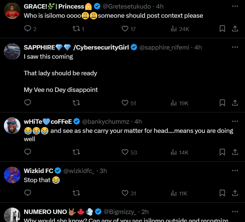
Task: Share wHiTe coFFeE's reply
Action: 235,152
